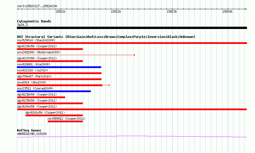The width and height of the screenshot is (255, 153).
Task: Click the red bar under dgv8241n54
Action: [54, 115]
